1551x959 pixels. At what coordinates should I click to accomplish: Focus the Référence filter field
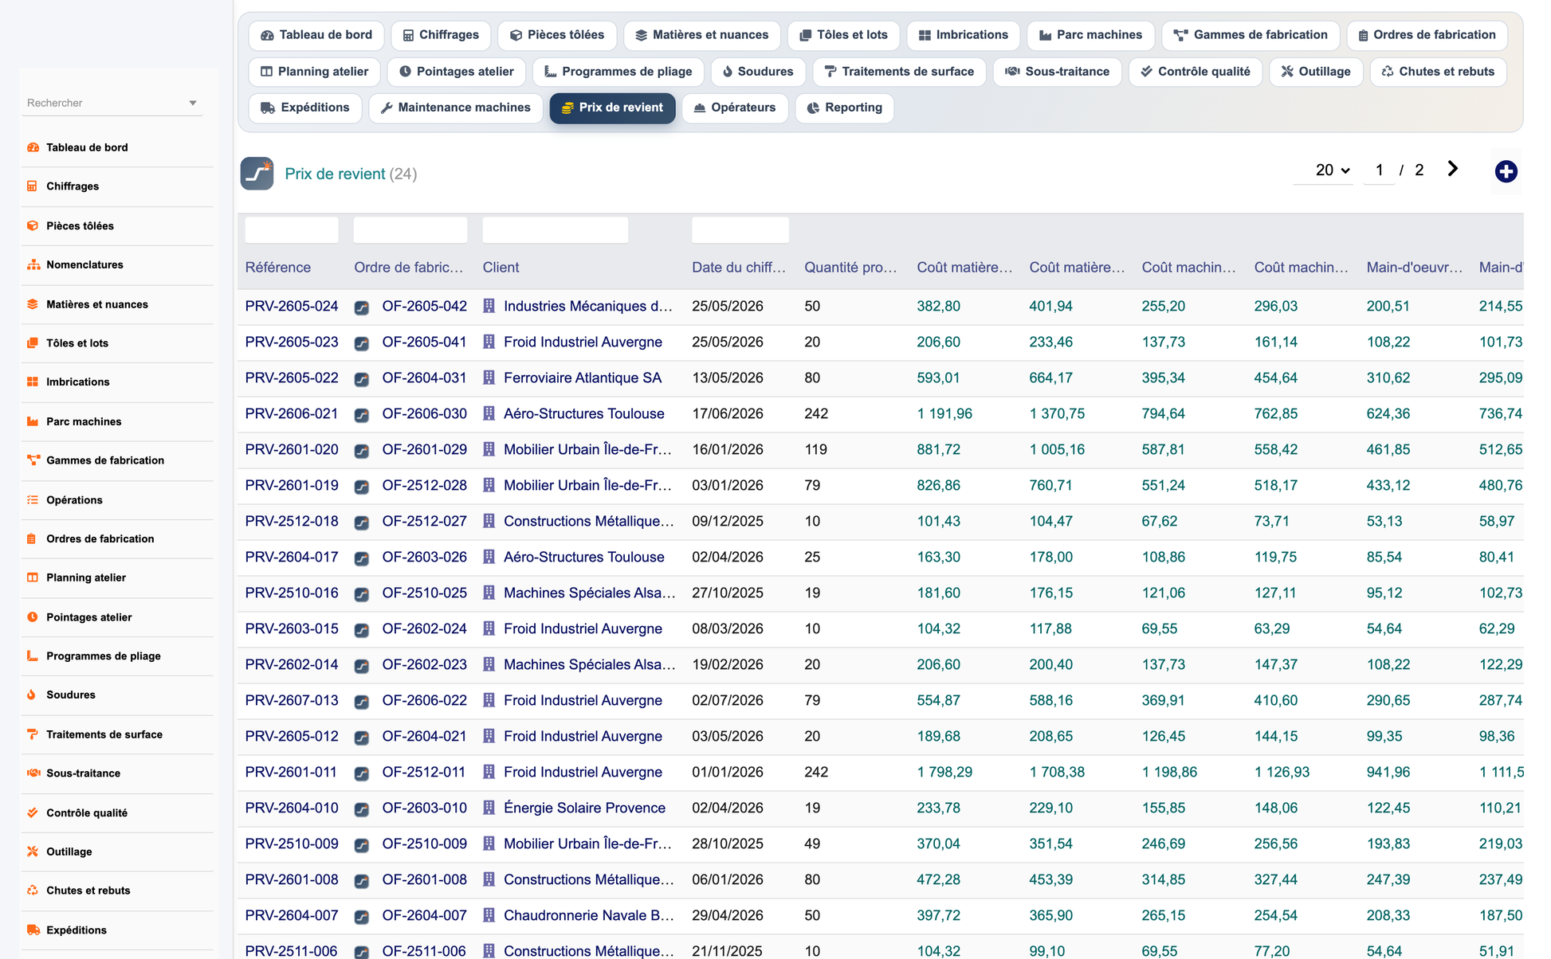pos(292,230)
